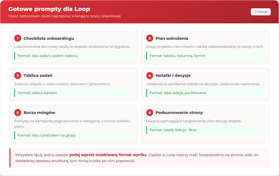279x176 pixels.
Task: Click "Format: tabela z kolumną Termin"
Action: point(205,56)
